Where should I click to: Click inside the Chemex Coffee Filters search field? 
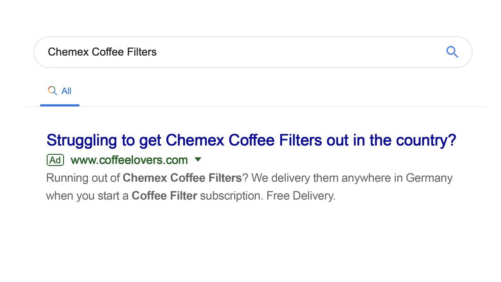tap(157, 52)
